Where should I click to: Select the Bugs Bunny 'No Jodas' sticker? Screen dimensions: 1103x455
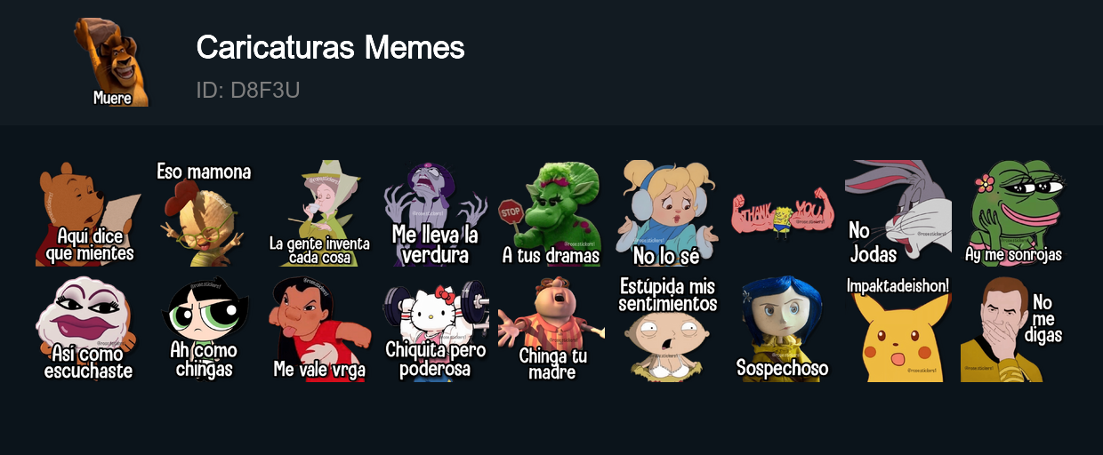click(x=898, y=213)
